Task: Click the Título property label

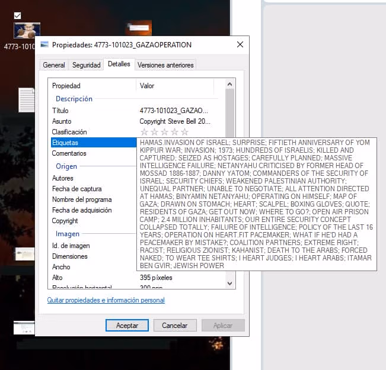Action: click(60, 111)
